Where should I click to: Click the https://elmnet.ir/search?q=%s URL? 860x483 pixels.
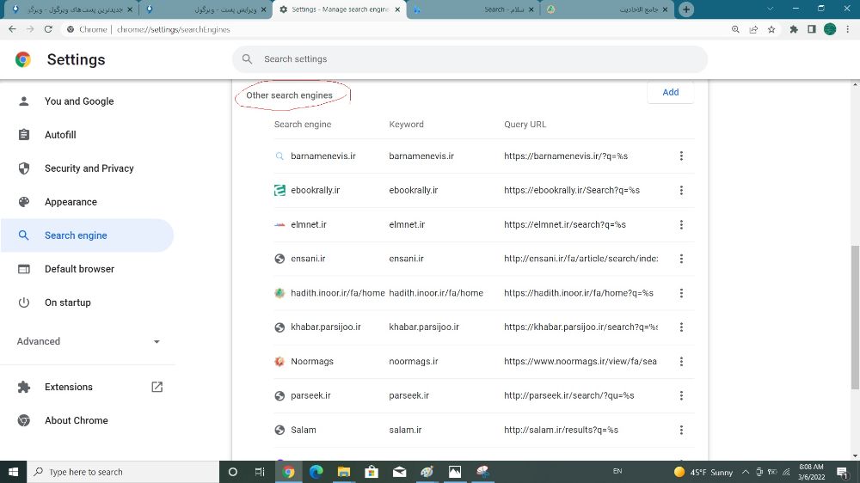click(x=565, y=225)
